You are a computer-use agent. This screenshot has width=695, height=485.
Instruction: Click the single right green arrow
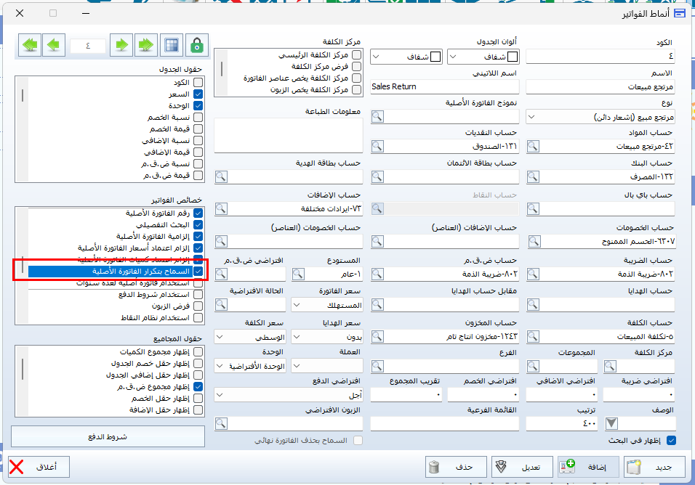click(x=122, y=45)
